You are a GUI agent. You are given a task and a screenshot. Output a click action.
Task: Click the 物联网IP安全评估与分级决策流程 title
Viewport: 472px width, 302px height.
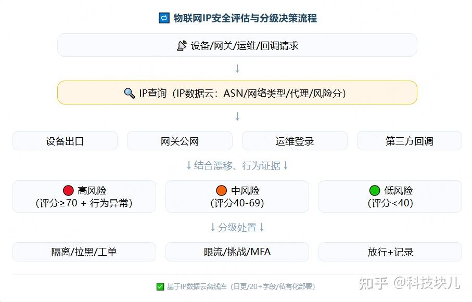tap(245, 18)
